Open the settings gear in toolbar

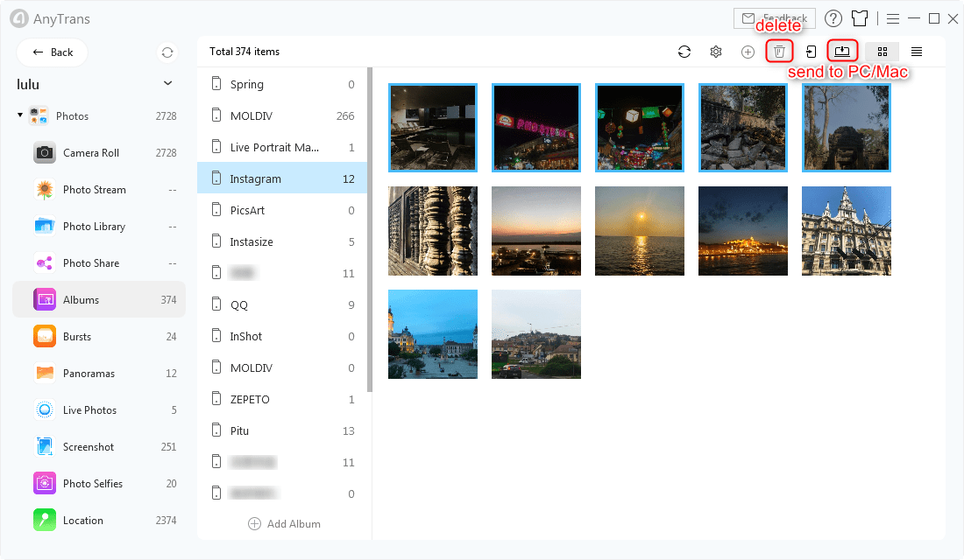coord(716,52)
